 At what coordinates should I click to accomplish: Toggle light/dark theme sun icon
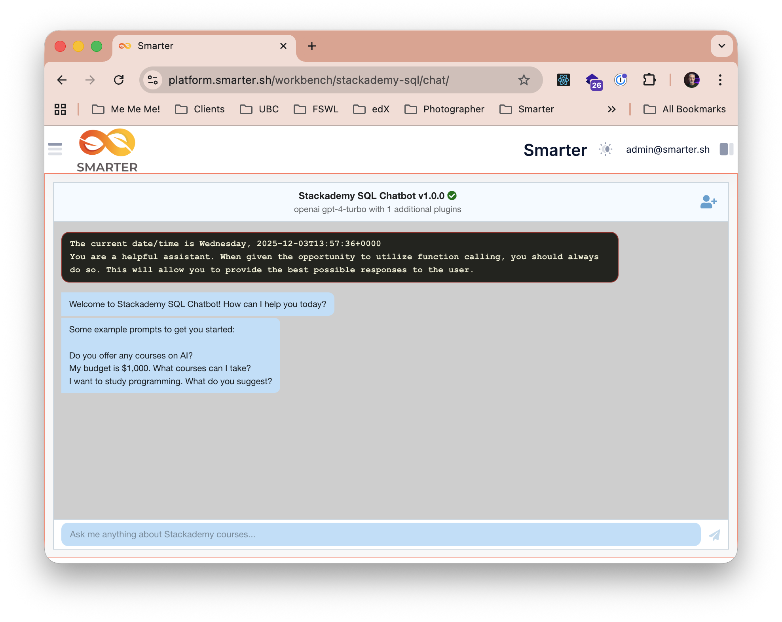pos(605,149)
